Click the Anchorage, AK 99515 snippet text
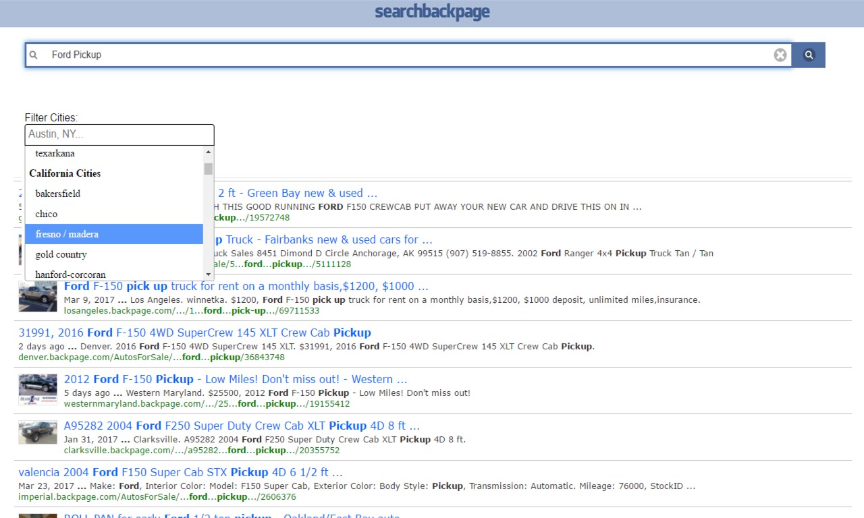 [x=464, y=253]
